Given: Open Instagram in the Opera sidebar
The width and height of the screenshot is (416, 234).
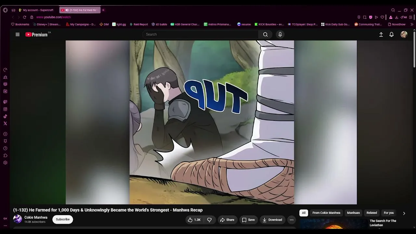Looking at the screenshot, I should 5,109.
